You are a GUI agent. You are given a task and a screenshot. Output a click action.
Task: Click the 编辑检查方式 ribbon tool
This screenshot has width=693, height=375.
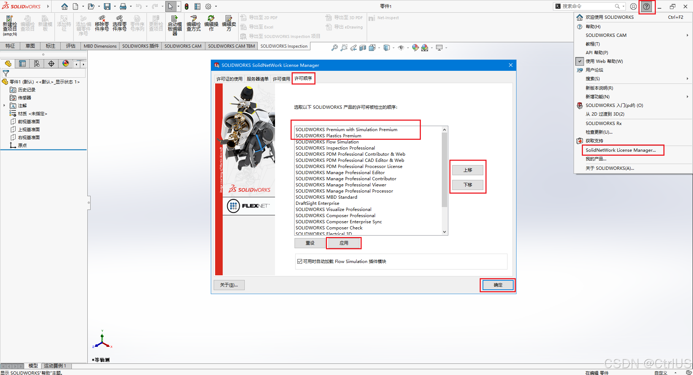click(x=193, y=23)
